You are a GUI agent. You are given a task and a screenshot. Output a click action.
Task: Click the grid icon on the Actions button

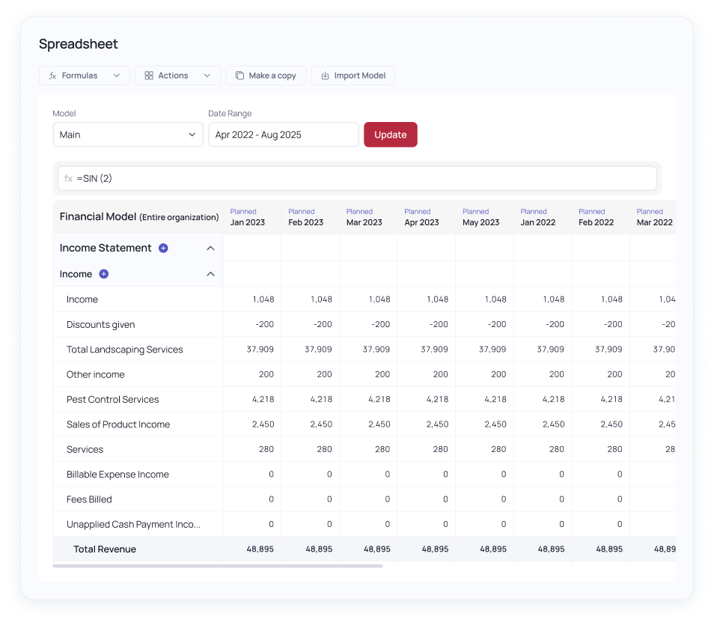[149, 75]
